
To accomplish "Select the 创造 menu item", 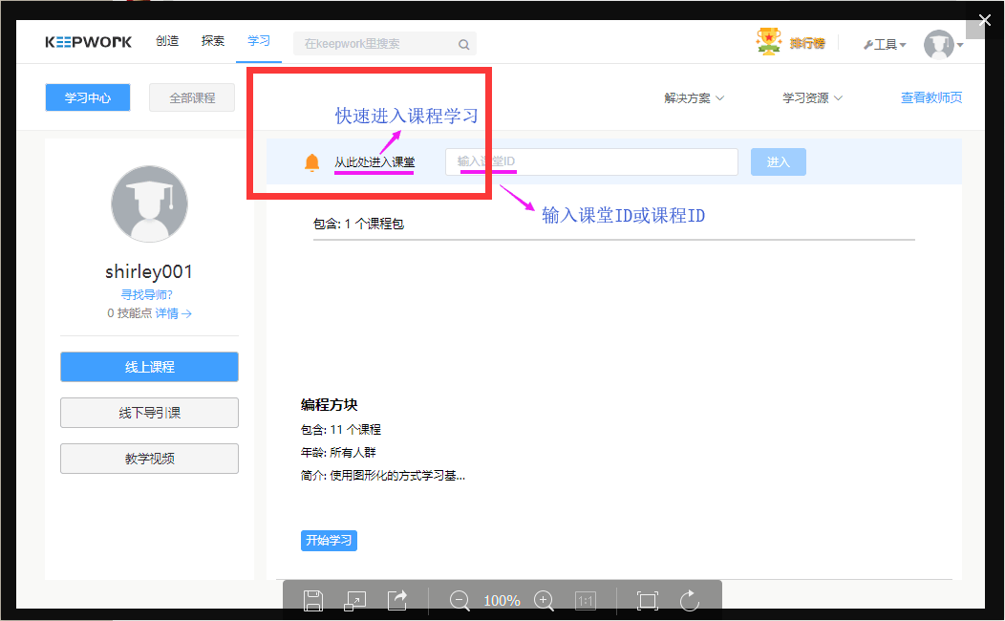I will click(166, 41).
